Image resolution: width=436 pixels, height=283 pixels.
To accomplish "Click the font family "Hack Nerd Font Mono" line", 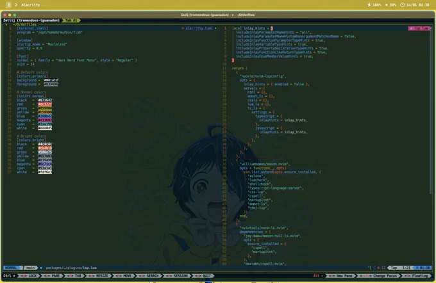I will click(x=77, y=60).
